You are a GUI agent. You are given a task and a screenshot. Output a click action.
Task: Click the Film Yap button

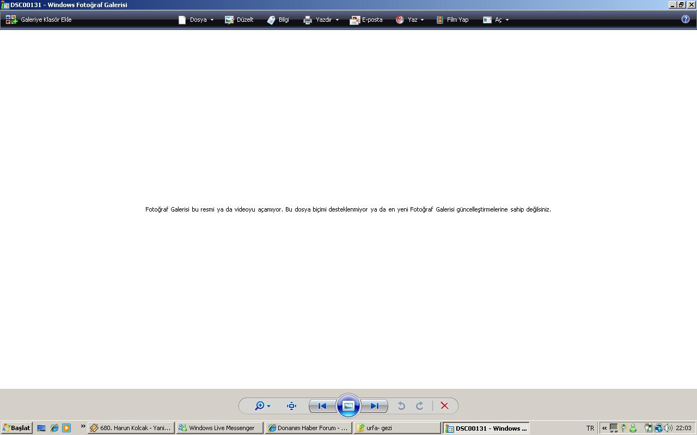[453, 20]
